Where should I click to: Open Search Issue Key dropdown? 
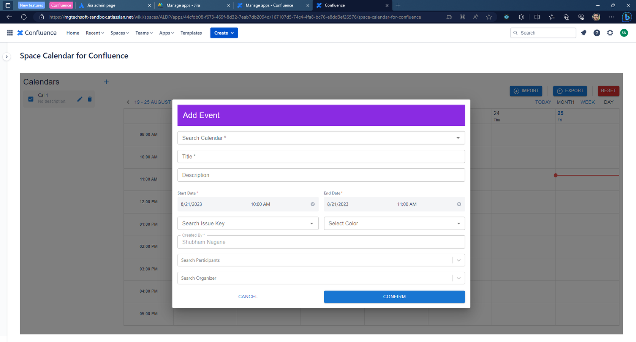(248, 223)
